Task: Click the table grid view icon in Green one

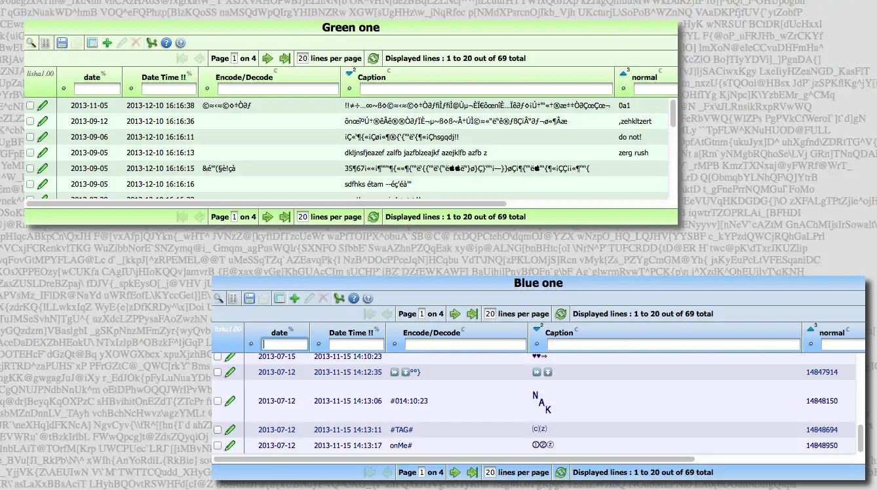Action: [x=92, y=43]
